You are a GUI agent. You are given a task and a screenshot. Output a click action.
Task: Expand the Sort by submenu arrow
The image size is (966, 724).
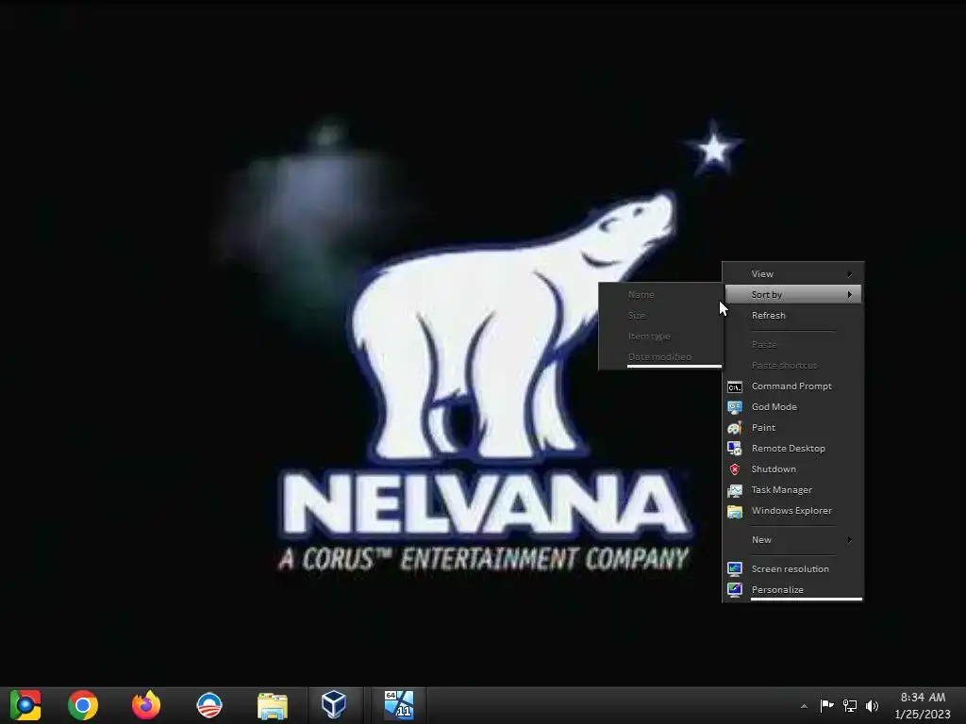(850, 295)
